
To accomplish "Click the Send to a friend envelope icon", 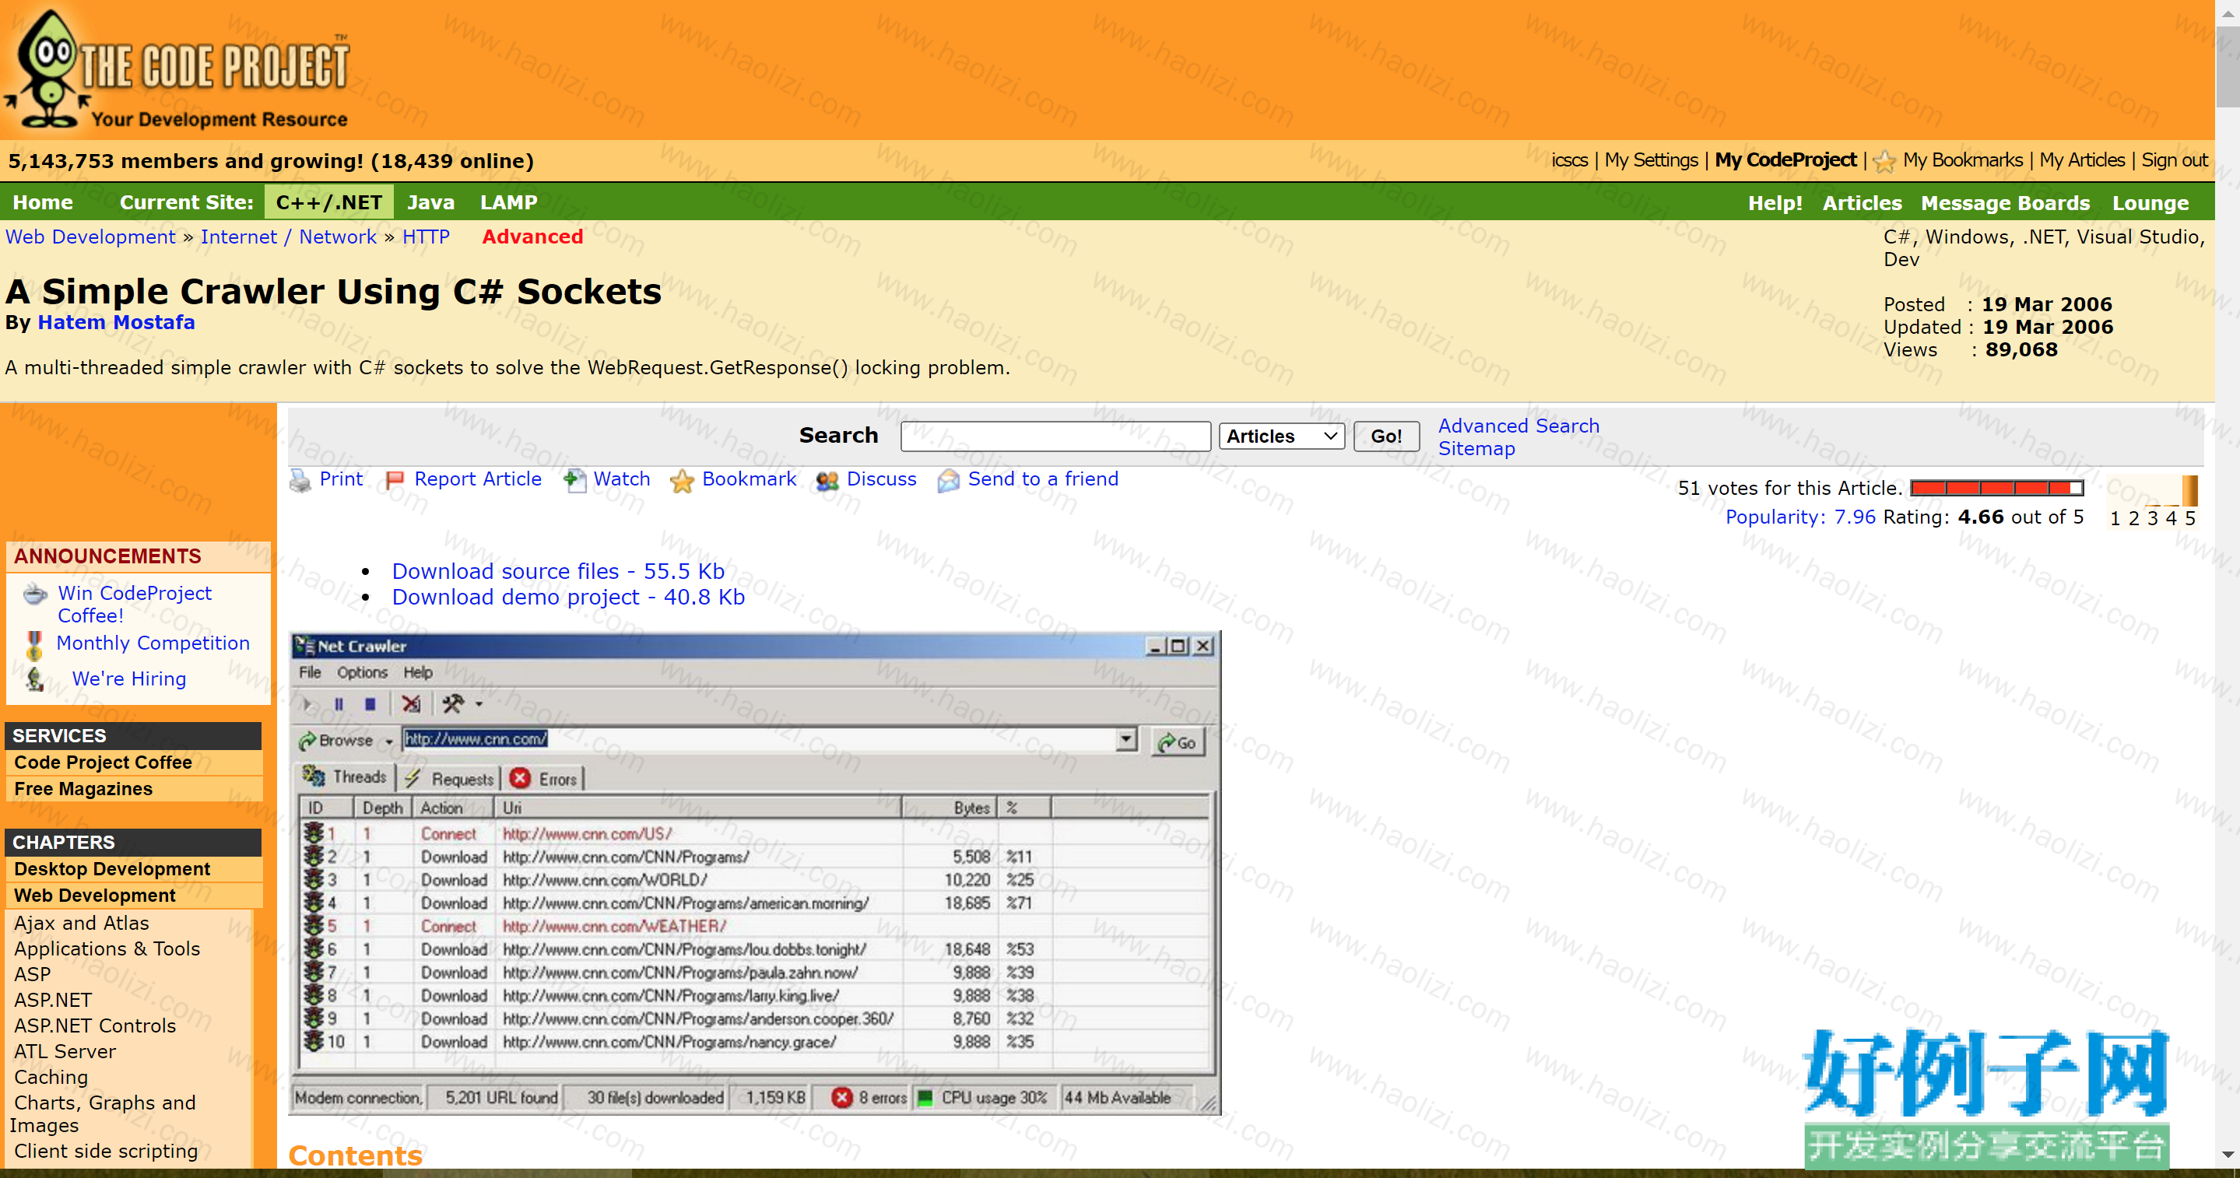I will 948,480.
